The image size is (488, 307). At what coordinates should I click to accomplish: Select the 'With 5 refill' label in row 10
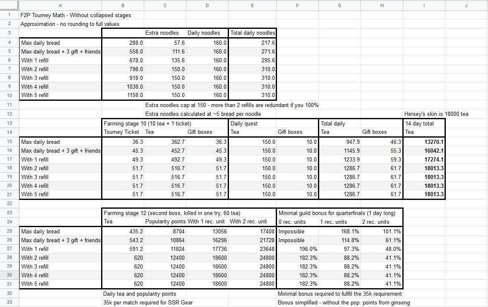[60, 95]
